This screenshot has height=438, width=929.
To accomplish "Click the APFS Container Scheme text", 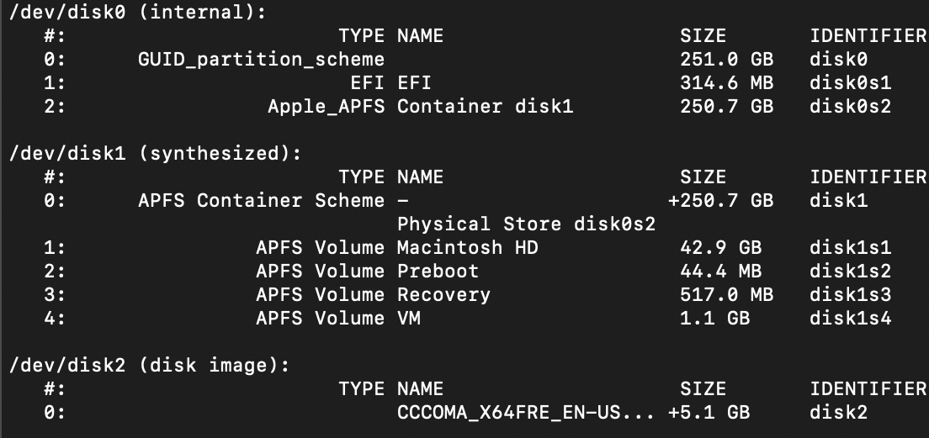I will click(x=261, y=201).
